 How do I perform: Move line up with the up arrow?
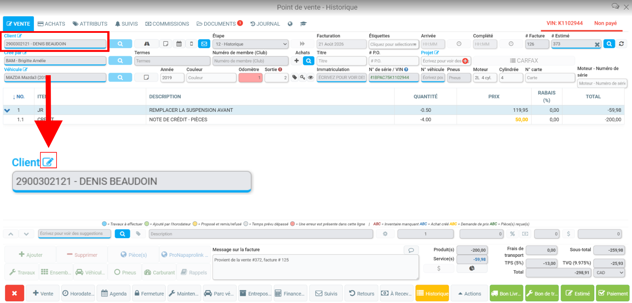pos(11,234)
